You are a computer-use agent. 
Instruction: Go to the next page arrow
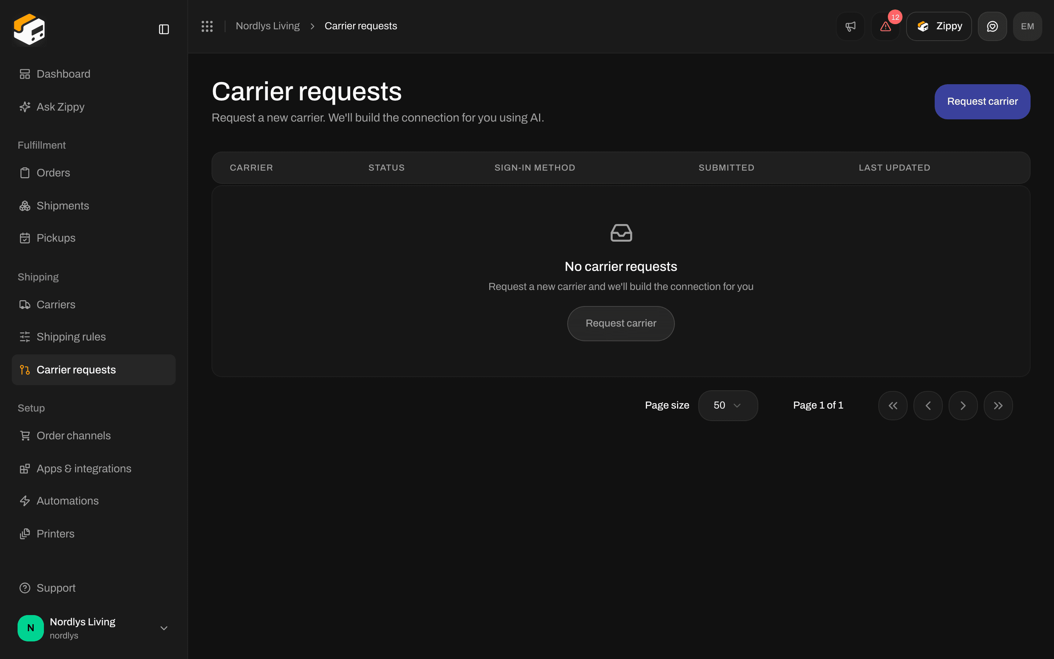[x=963, y=405]
